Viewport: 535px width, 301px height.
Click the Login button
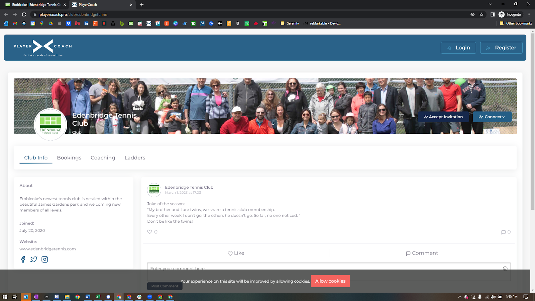[458, 47]
